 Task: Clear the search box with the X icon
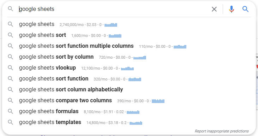[214, 9]
